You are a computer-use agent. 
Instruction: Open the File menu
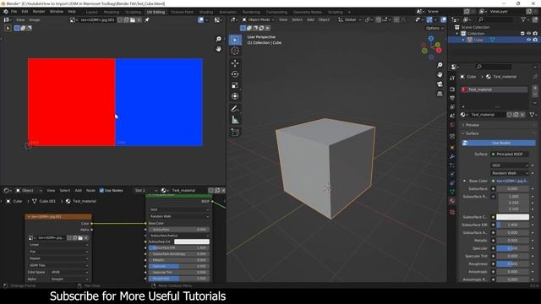click(x=14, y=12)
